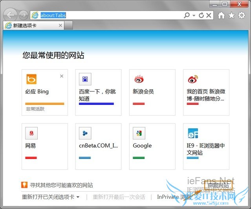Select the 新建选项卡 tab
The image size is (251, 209).
(34, 25)
